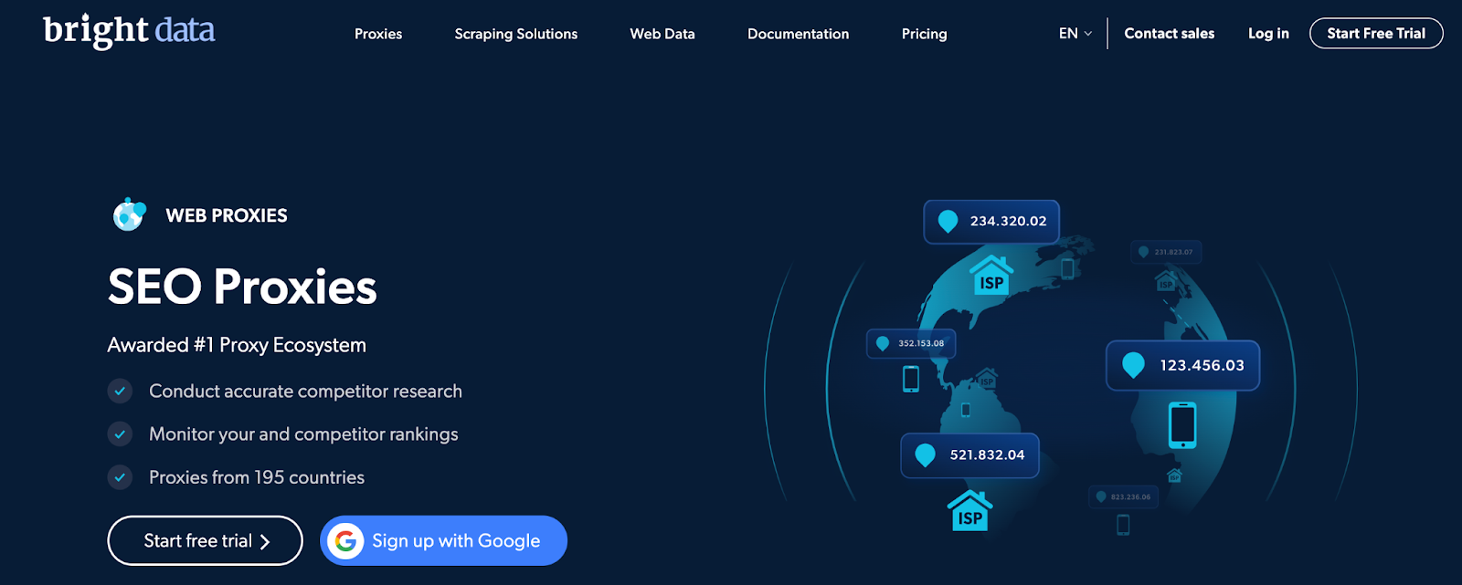Open the Proxies menu
Image resolution: width=1462 pixels, height=585 pixels.
point(378,34)
